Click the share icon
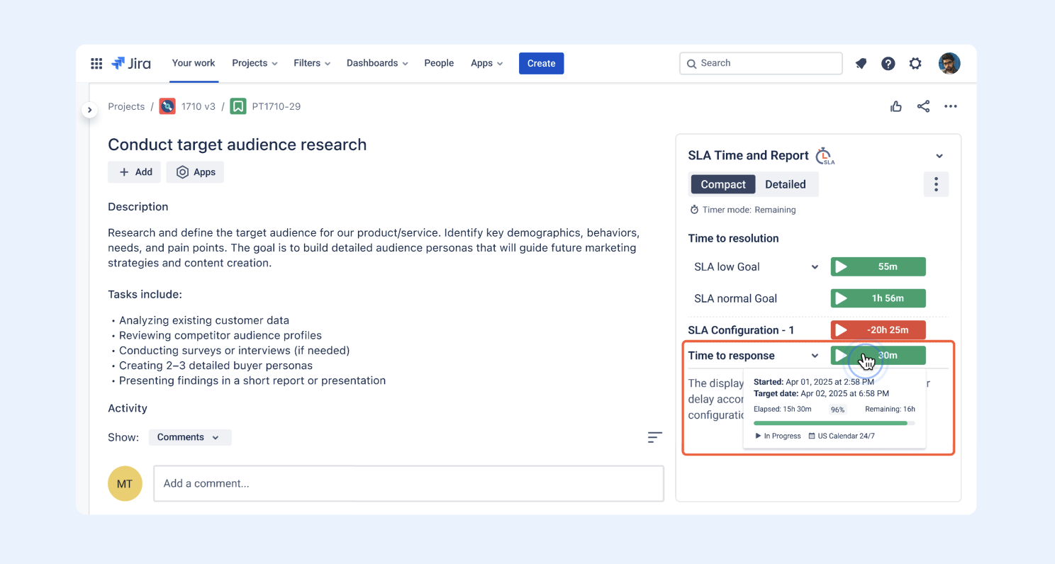This screenshot has width=1055, height=564. 923,106
